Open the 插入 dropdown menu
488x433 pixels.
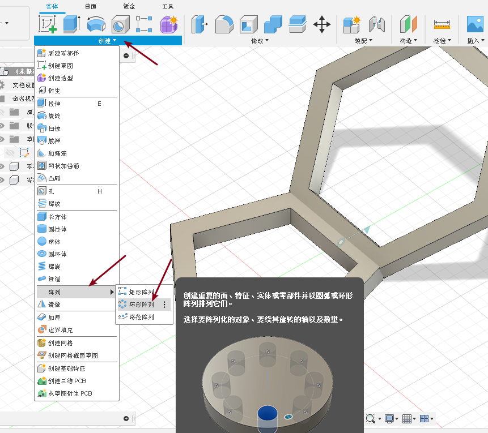(476, 41)
